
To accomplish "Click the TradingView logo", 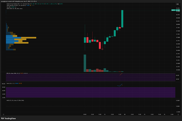I will pyautogui.click(x=8, y=118).
